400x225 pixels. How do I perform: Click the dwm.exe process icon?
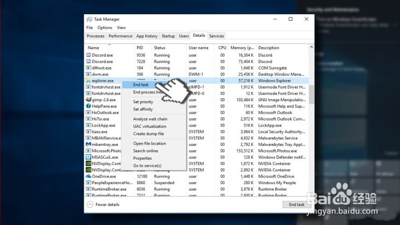tap(88, 74)
